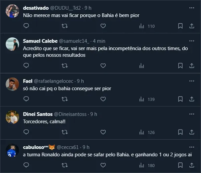Retweet Samuel Calebe's post
This screenshot has width=201, height=173.
click(x=65, y=65)
